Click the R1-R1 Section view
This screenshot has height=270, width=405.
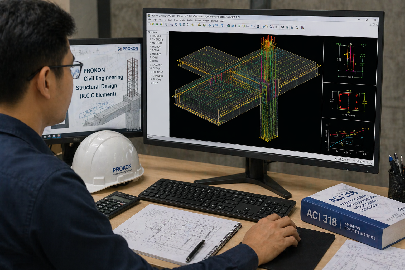(349, 103)
